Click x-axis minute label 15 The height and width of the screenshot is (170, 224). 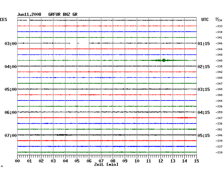pos(196,161)
